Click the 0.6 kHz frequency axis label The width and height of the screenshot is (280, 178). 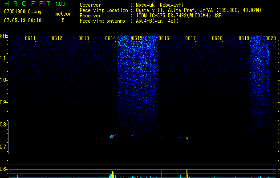point(3,169)
